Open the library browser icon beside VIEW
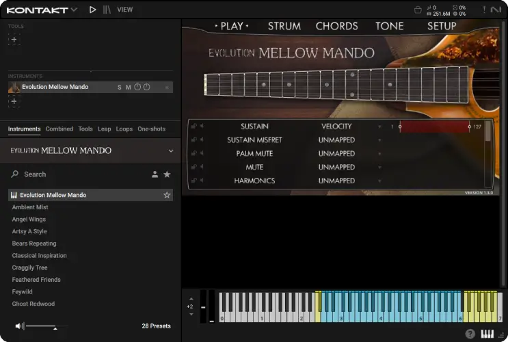The width and height of the screenshot is (508, 342). [107, 10]
